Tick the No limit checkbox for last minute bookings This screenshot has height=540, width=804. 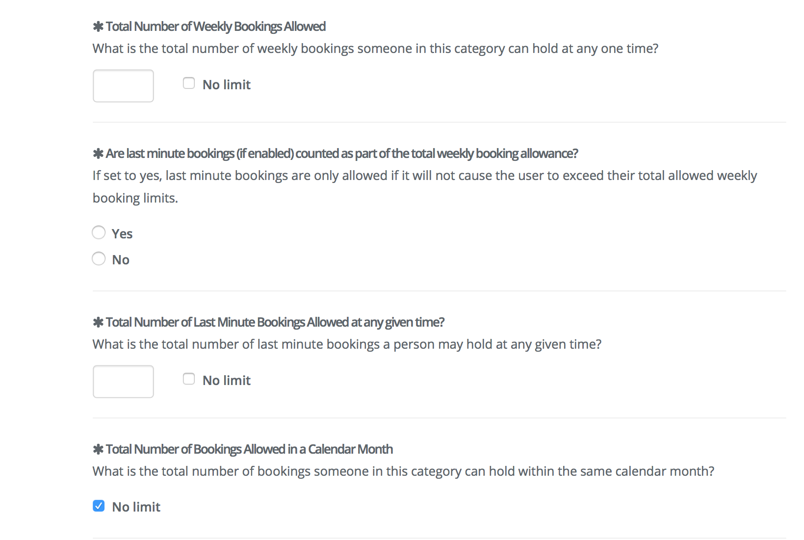[189, 379]
